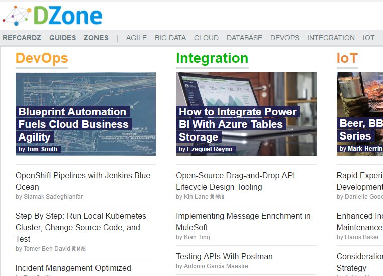Go to the INTEGRATION zone in navbar

331,38
